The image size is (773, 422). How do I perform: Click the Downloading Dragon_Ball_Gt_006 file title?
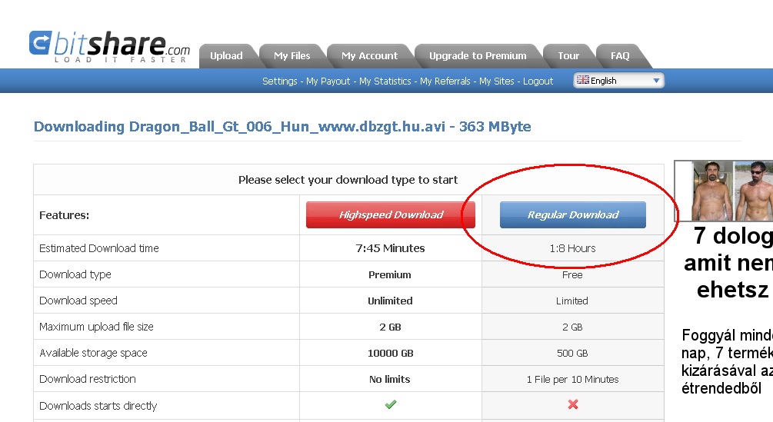click(x=282, y=127)
